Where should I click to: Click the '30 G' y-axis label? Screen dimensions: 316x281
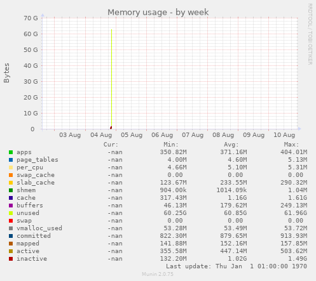pos(31,82)
